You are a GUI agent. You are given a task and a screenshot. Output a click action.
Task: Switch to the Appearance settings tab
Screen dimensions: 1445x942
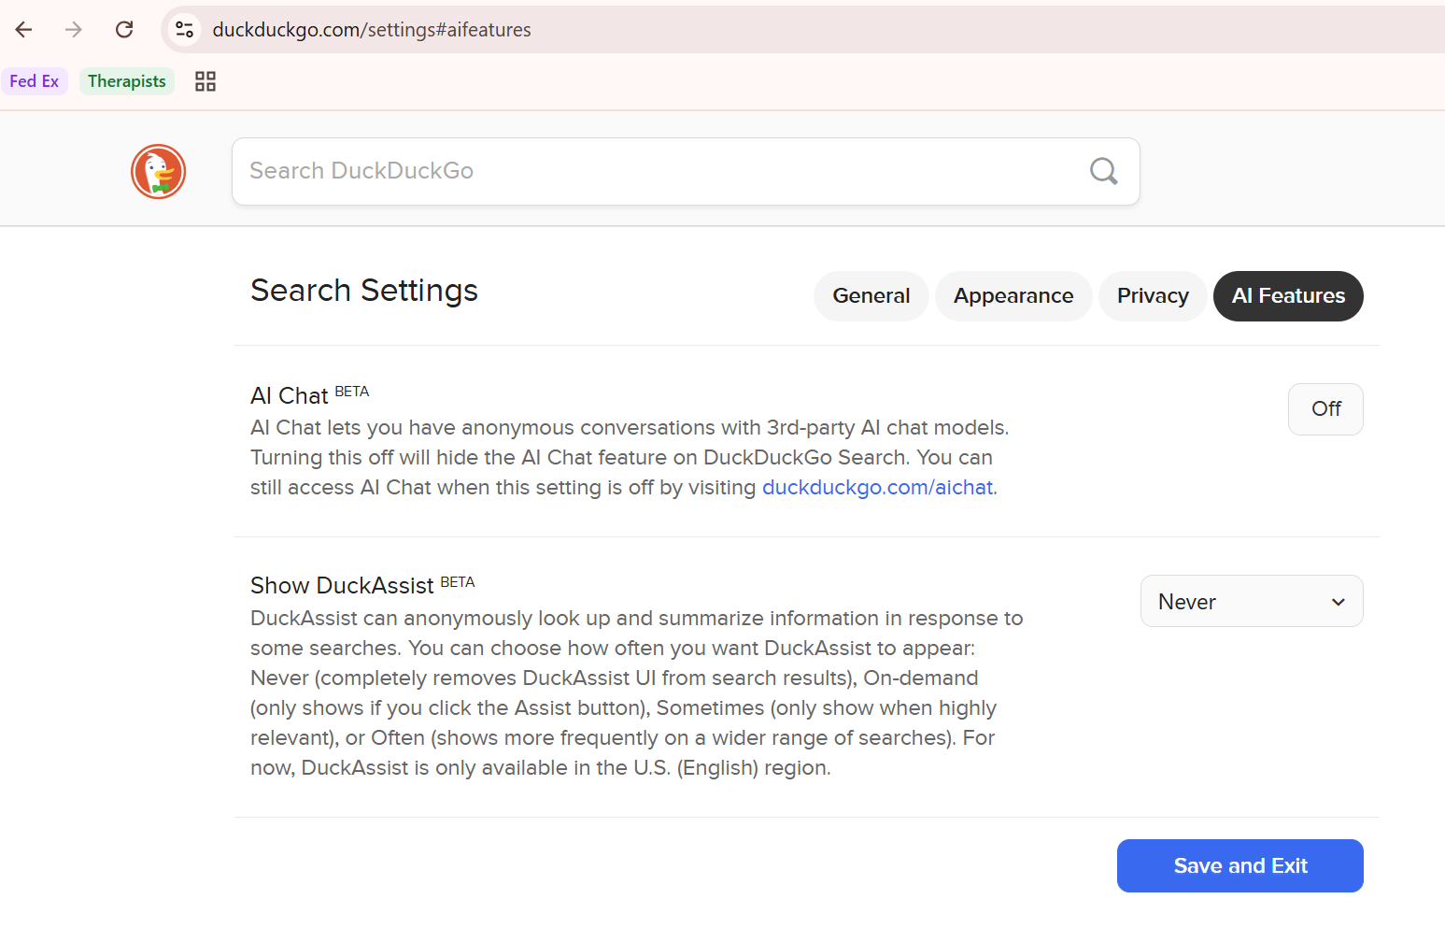[x=1013, y=296]
